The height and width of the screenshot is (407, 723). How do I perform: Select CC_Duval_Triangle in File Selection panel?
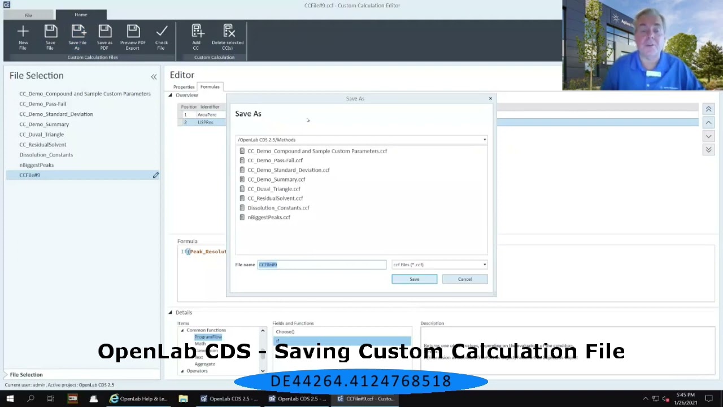coord(42,135)
